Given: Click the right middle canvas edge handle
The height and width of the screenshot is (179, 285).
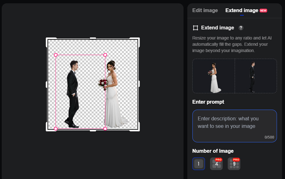Looking at the screenshot, I should pyautogui.click(x=139, y=84).
